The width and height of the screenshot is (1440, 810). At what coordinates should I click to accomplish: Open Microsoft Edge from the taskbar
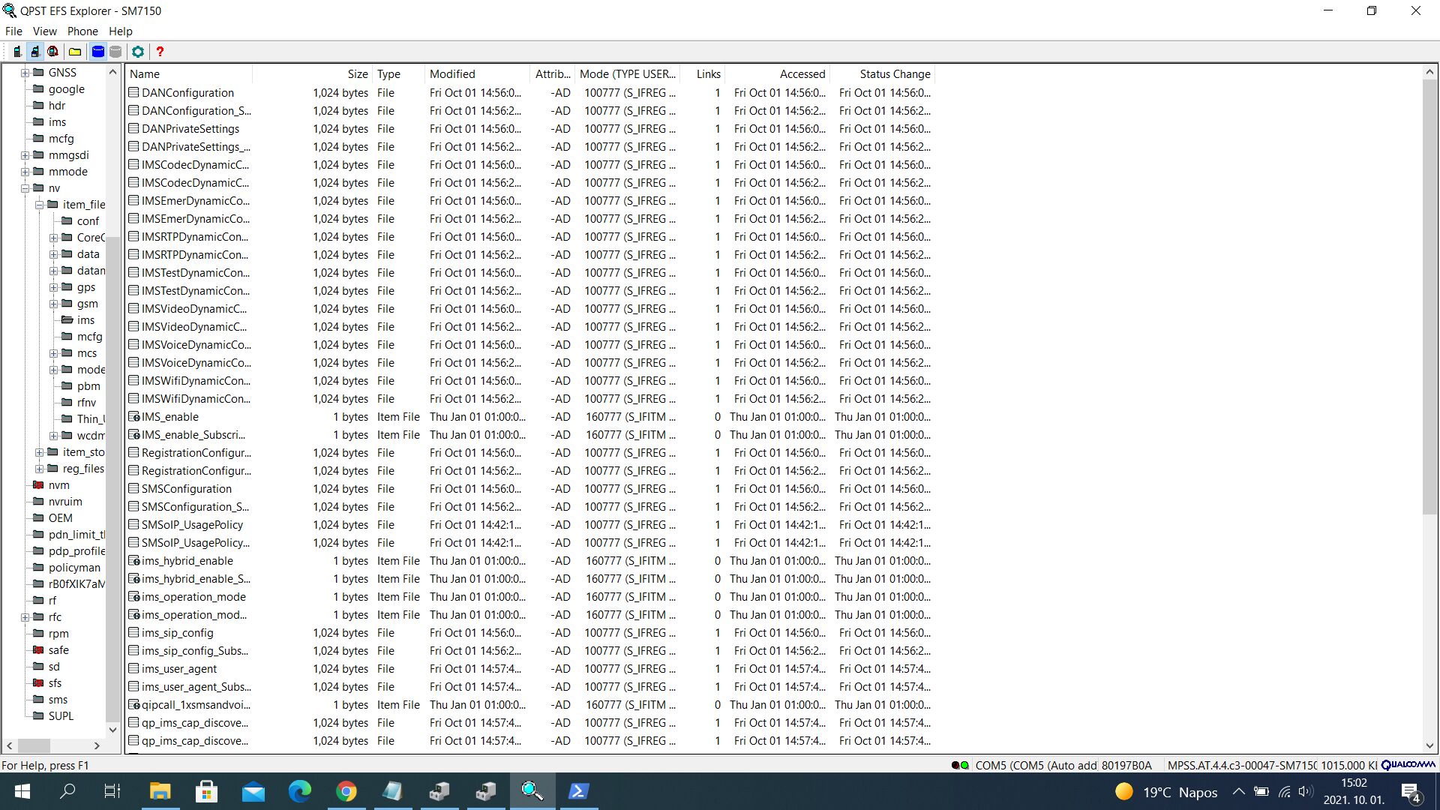tap(299, 791)
